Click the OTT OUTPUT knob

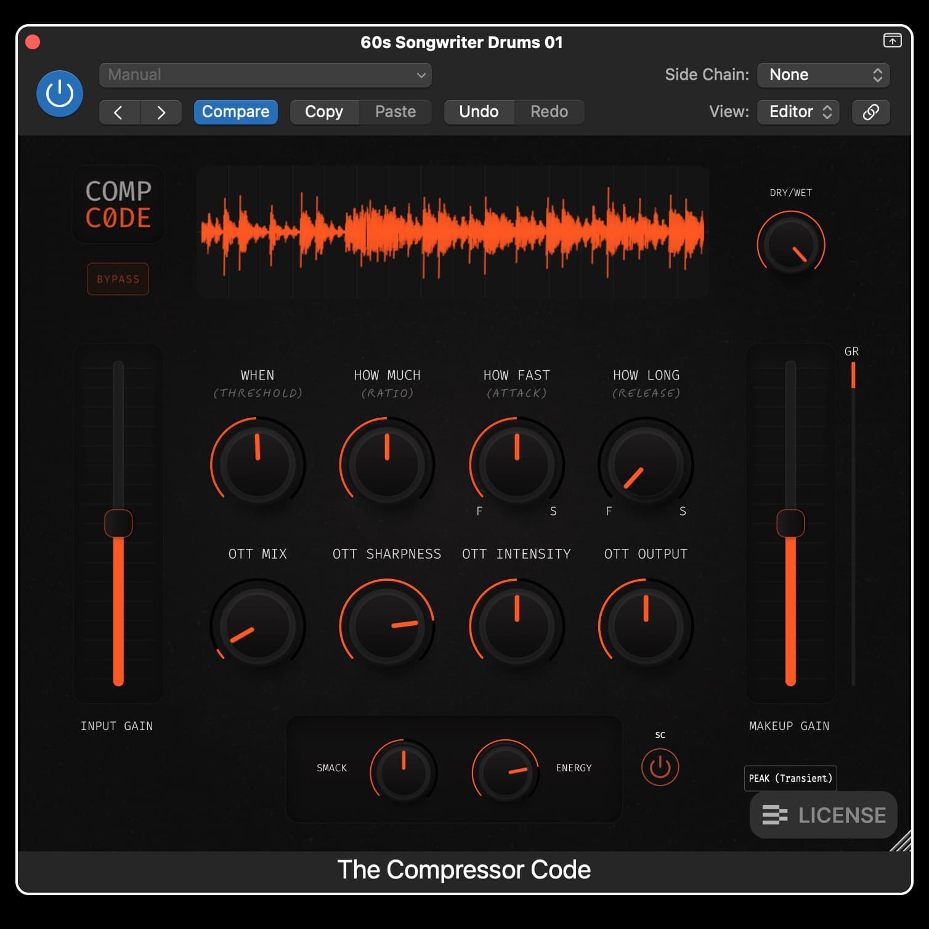coord(646,625)
